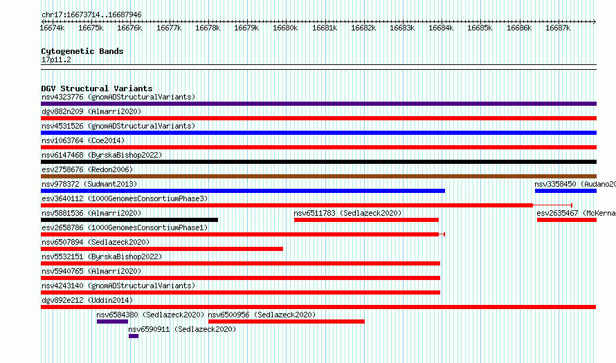Select the red esv2635467 variant bar
616x363 pixels.
coord(567,220)
